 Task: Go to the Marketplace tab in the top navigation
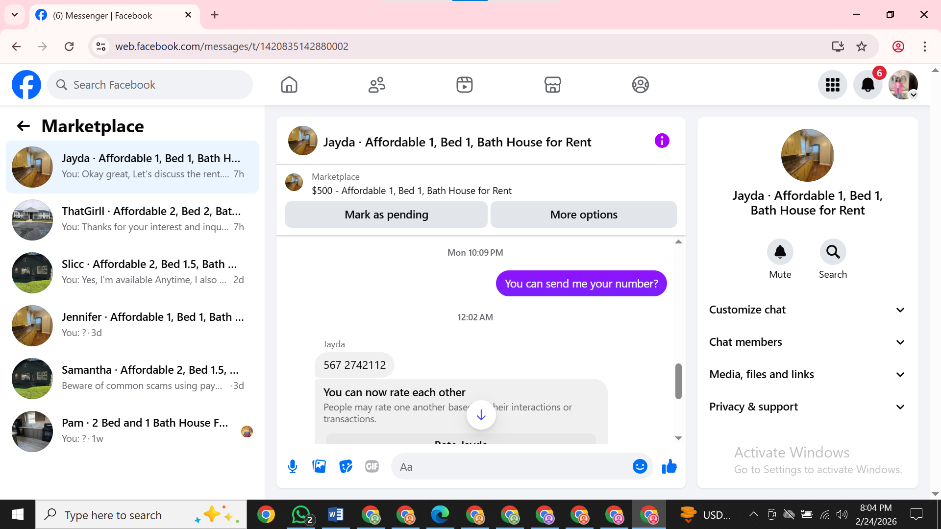(552, 85)
